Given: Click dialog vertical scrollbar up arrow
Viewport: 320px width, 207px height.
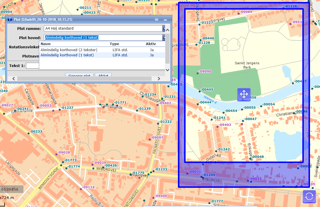Looking at the screenshot, I should 167,30.
